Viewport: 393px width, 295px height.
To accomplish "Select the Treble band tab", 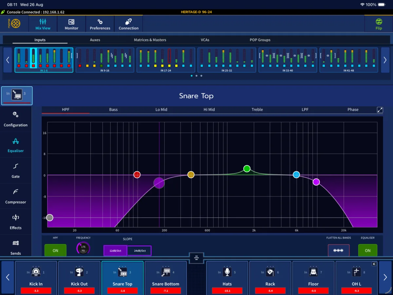I will pos(257,109).
